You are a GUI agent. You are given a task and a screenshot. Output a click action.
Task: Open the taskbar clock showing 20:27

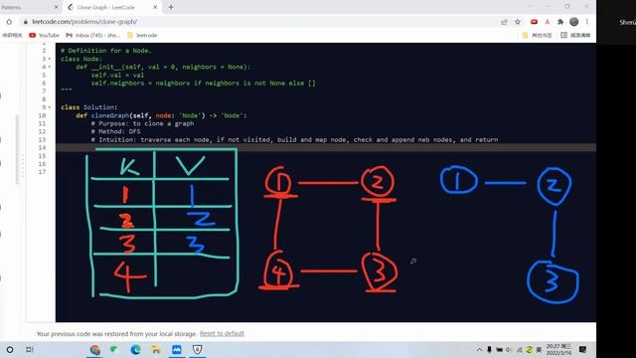click(x=558, y=349)
